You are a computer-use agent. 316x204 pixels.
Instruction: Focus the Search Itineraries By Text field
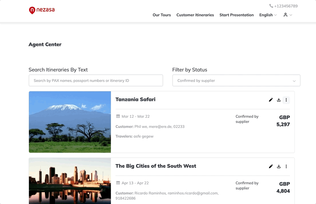point(96,81)
